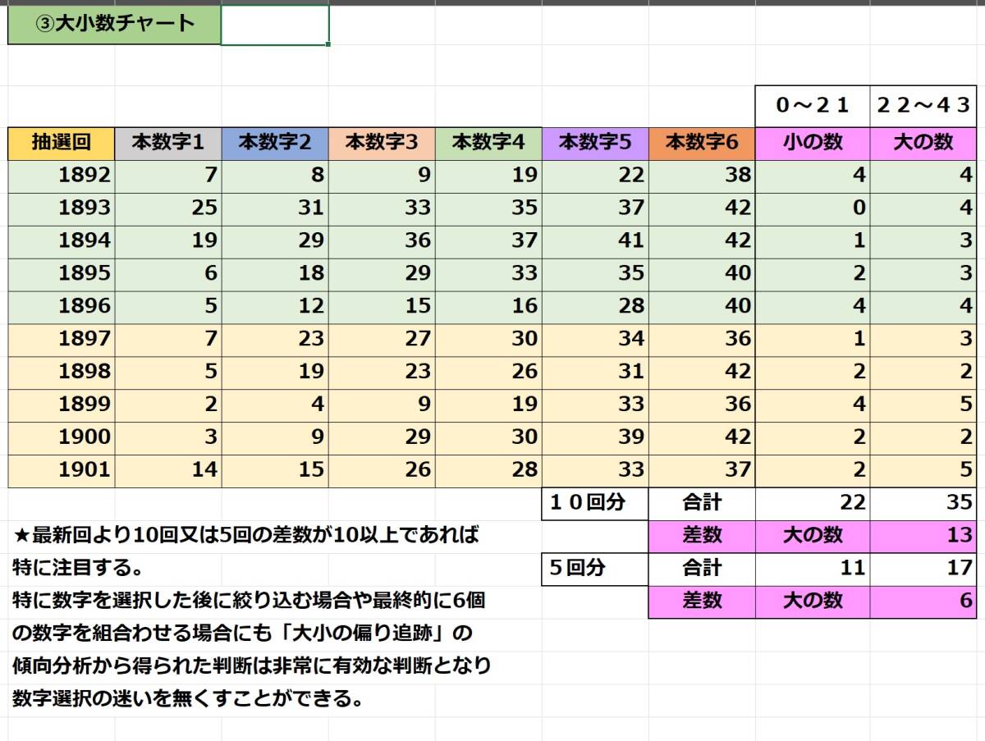Select the １０回分 label cell
Screen dimensions: 985x741
pyautogui.click(x=595, y=503)
